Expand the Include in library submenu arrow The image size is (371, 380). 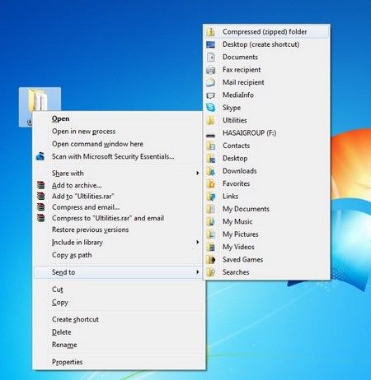[x=197, y=242]
